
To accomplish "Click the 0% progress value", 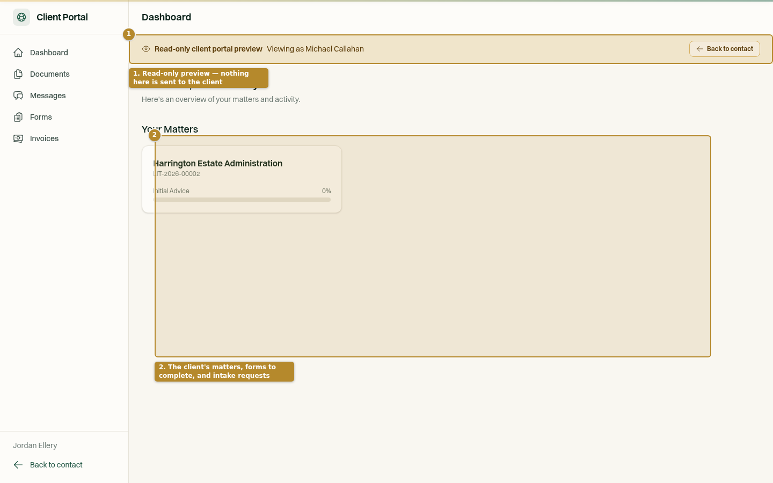I will coord(326,191).
